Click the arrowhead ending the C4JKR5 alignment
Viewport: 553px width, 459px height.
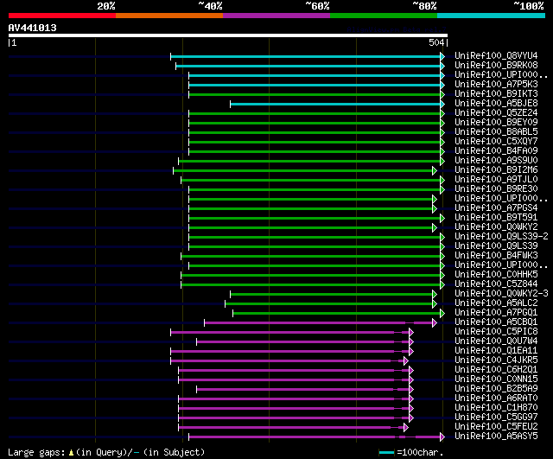click(x=406, y=361)
